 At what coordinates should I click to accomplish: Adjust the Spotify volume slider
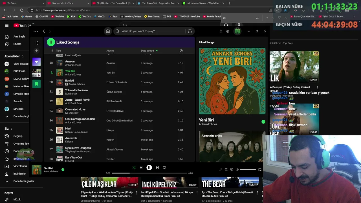(248, 170)
